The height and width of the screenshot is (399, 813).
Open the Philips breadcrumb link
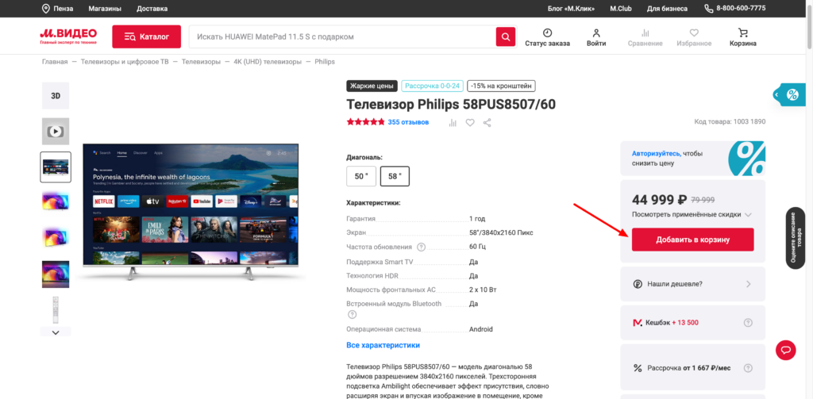[x=325, y=62]
